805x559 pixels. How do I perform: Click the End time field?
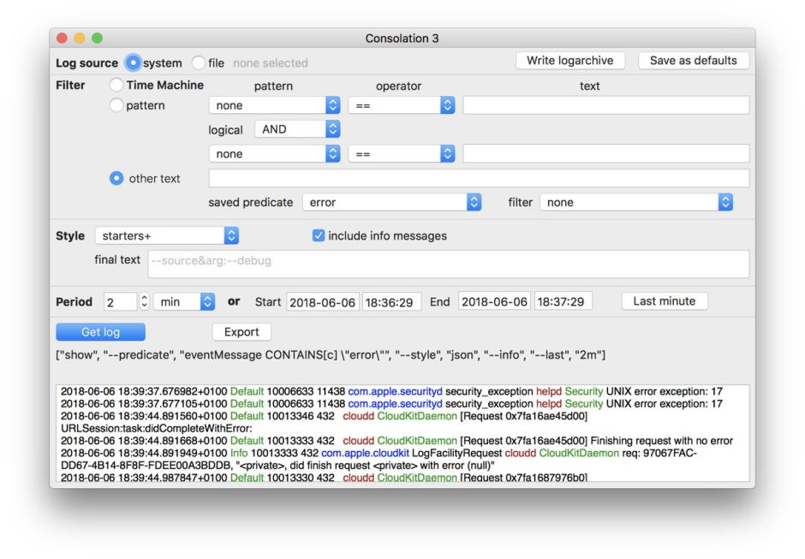563,302
